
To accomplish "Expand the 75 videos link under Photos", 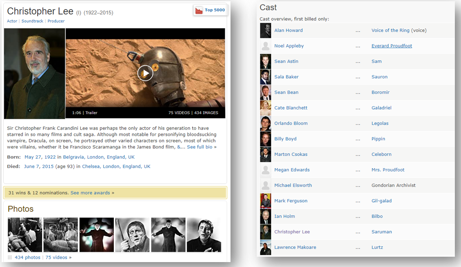I will [x=58, y=258].
